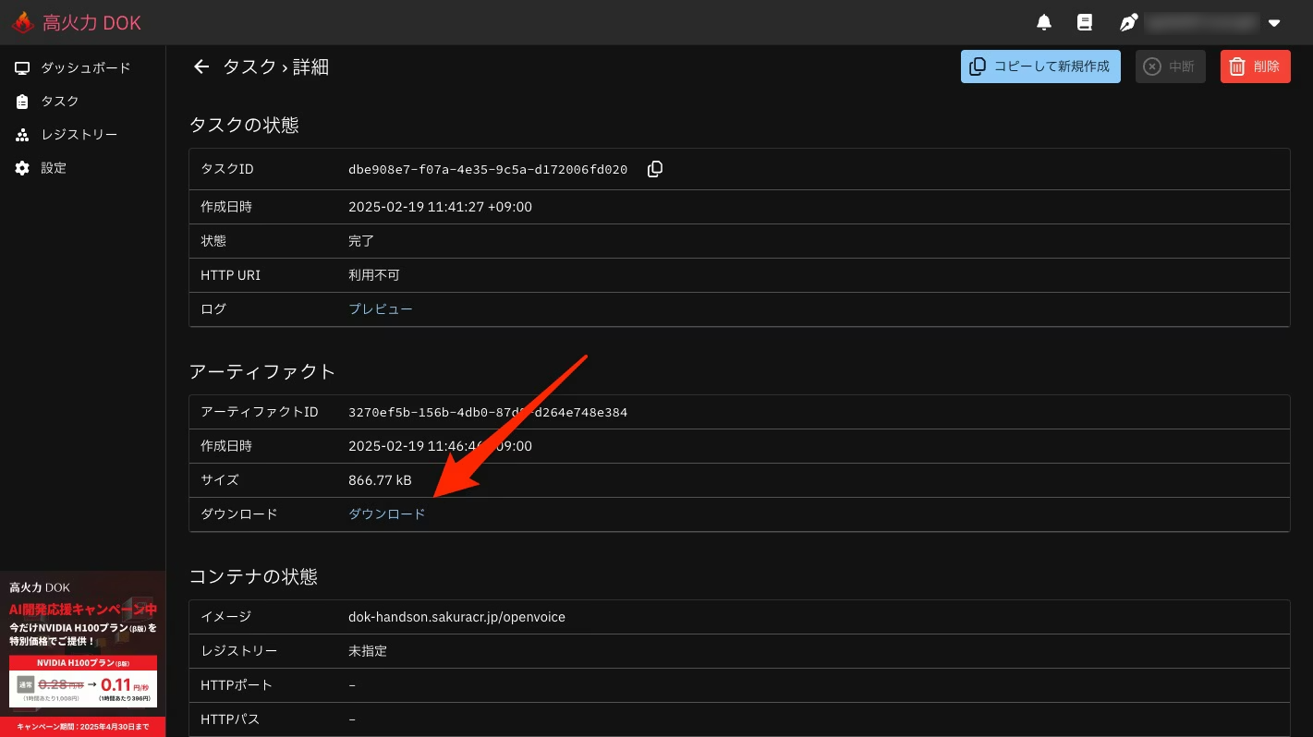Expand the account dropdown arrow

coord(1274,23)
